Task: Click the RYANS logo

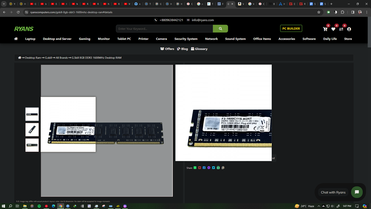Action: 24,29
